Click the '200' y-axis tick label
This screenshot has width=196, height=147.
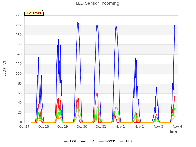pos(19,25)
